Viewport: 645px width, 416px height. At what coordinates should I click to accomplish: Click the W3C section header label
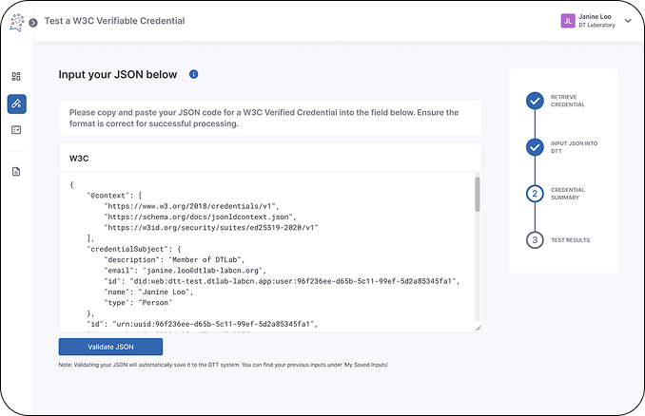80,157
